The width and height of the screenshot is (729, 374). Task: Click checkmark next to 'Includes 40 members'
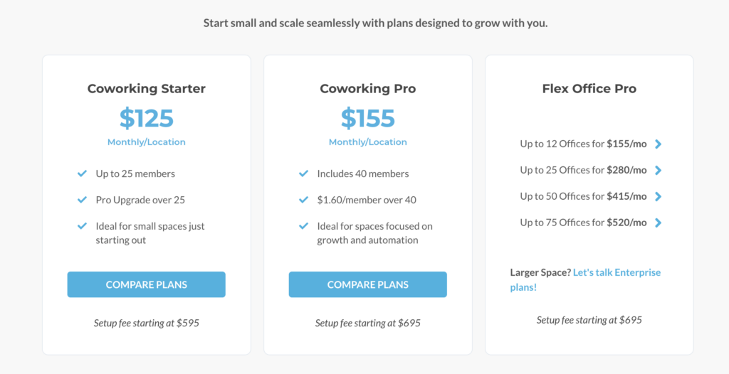pyautogui.click(x=304, y=173)
